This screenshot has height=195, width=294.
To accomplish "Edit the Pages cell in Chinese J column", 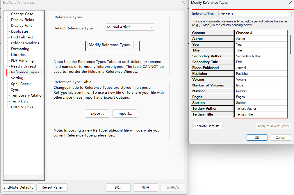I will pyautogui.click(x=261, y=97).
